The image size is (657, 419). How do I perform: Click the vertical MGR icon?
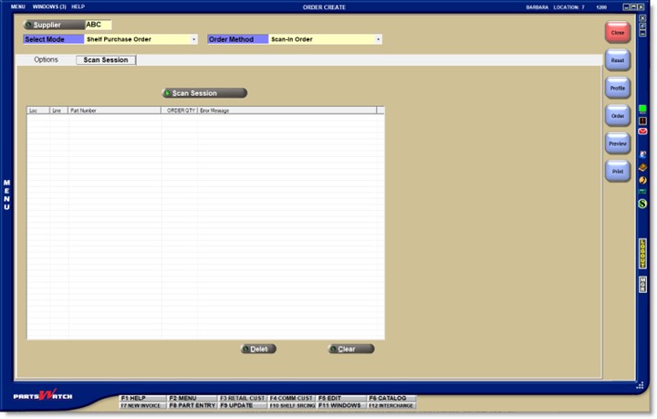[x=642, y=284]
